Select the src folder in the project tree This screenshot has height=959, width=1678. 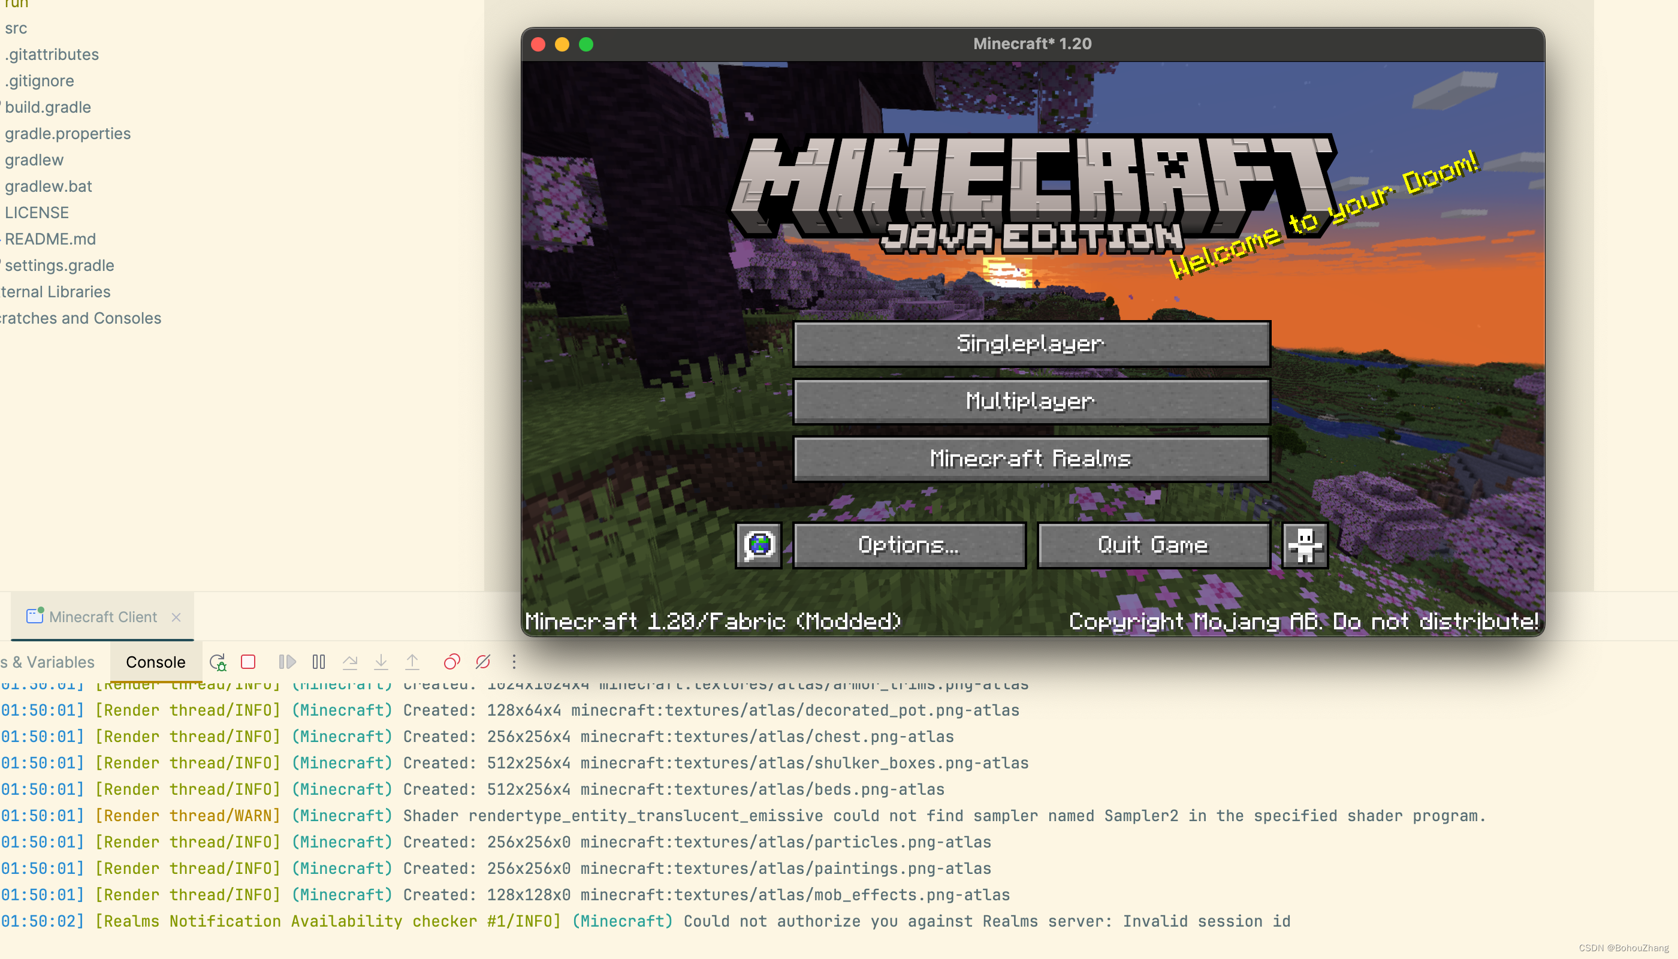[16, 28]
